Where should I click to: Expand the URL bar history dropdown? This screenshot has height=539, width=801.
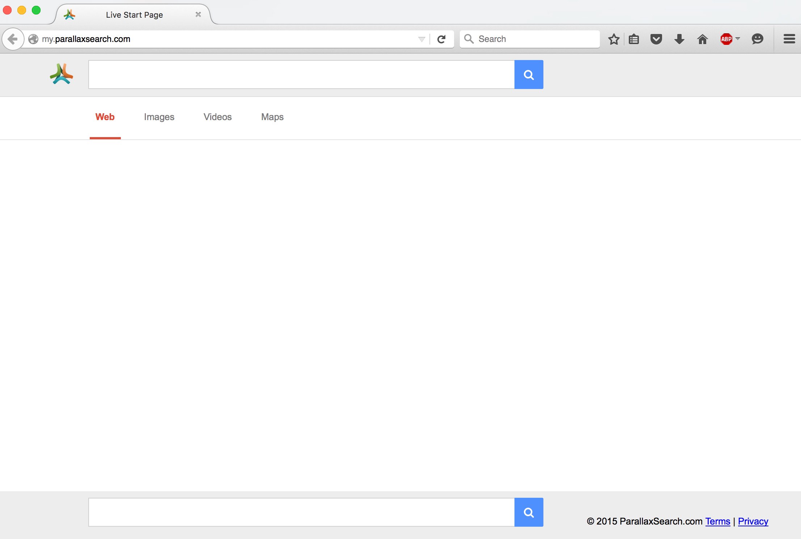(421, 39)
